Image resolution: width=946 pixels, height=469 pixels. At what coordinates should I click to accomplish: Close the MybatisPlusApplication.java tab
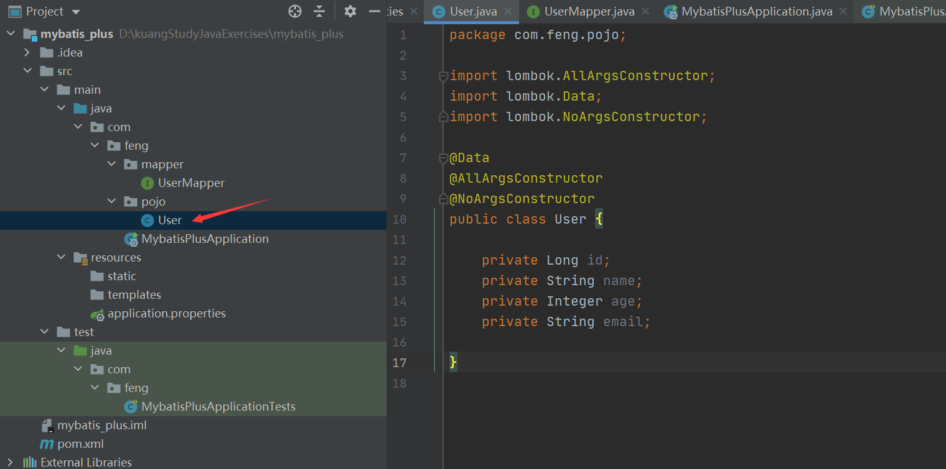843,11
